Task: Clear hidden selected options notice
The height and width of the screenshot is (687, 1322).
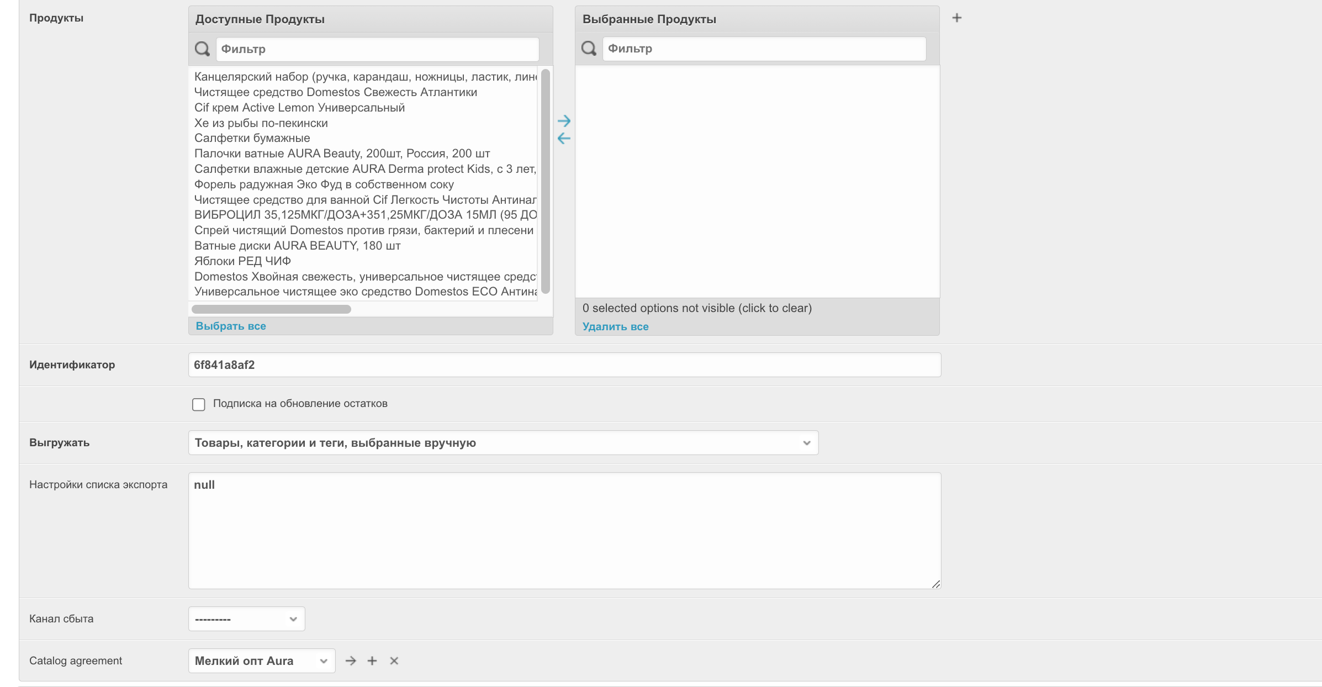Action: pyautogui.click(x=697, y=308)
